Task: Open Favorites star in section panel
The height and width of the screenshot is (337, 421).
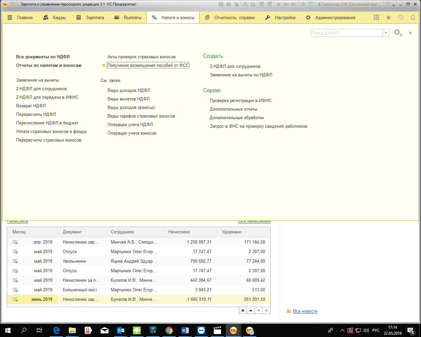Action: [388, 17]
